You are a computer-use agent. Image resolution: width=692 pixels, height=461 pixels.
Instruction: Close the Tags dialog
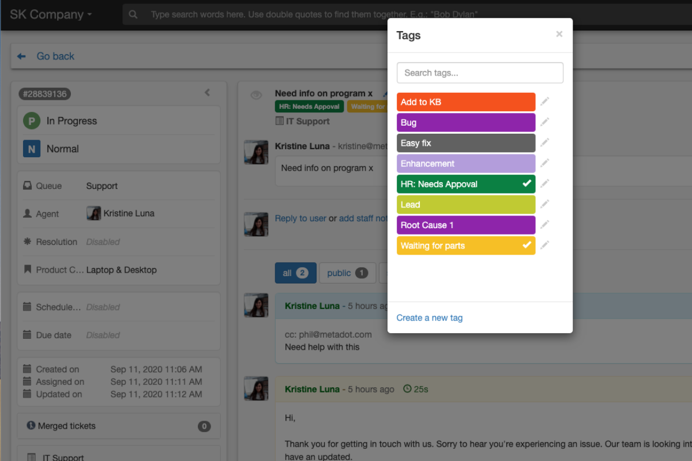point(559,35)
